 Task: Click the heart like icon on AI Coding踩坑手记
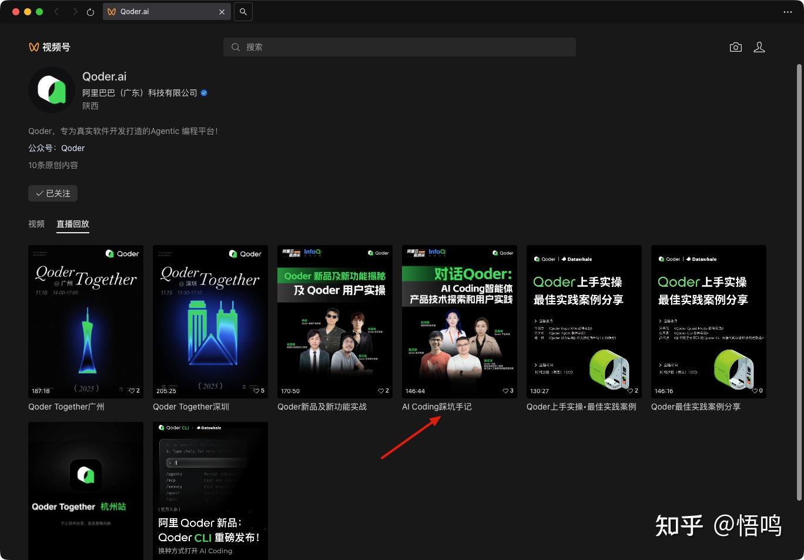(x=505, y=391)
